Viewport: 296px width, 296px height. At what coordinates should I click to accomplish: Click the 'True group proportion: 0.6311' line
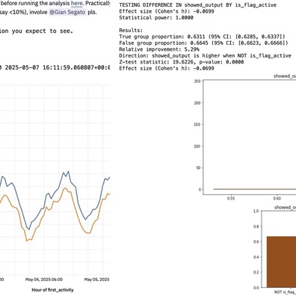[x=202, y=37]
